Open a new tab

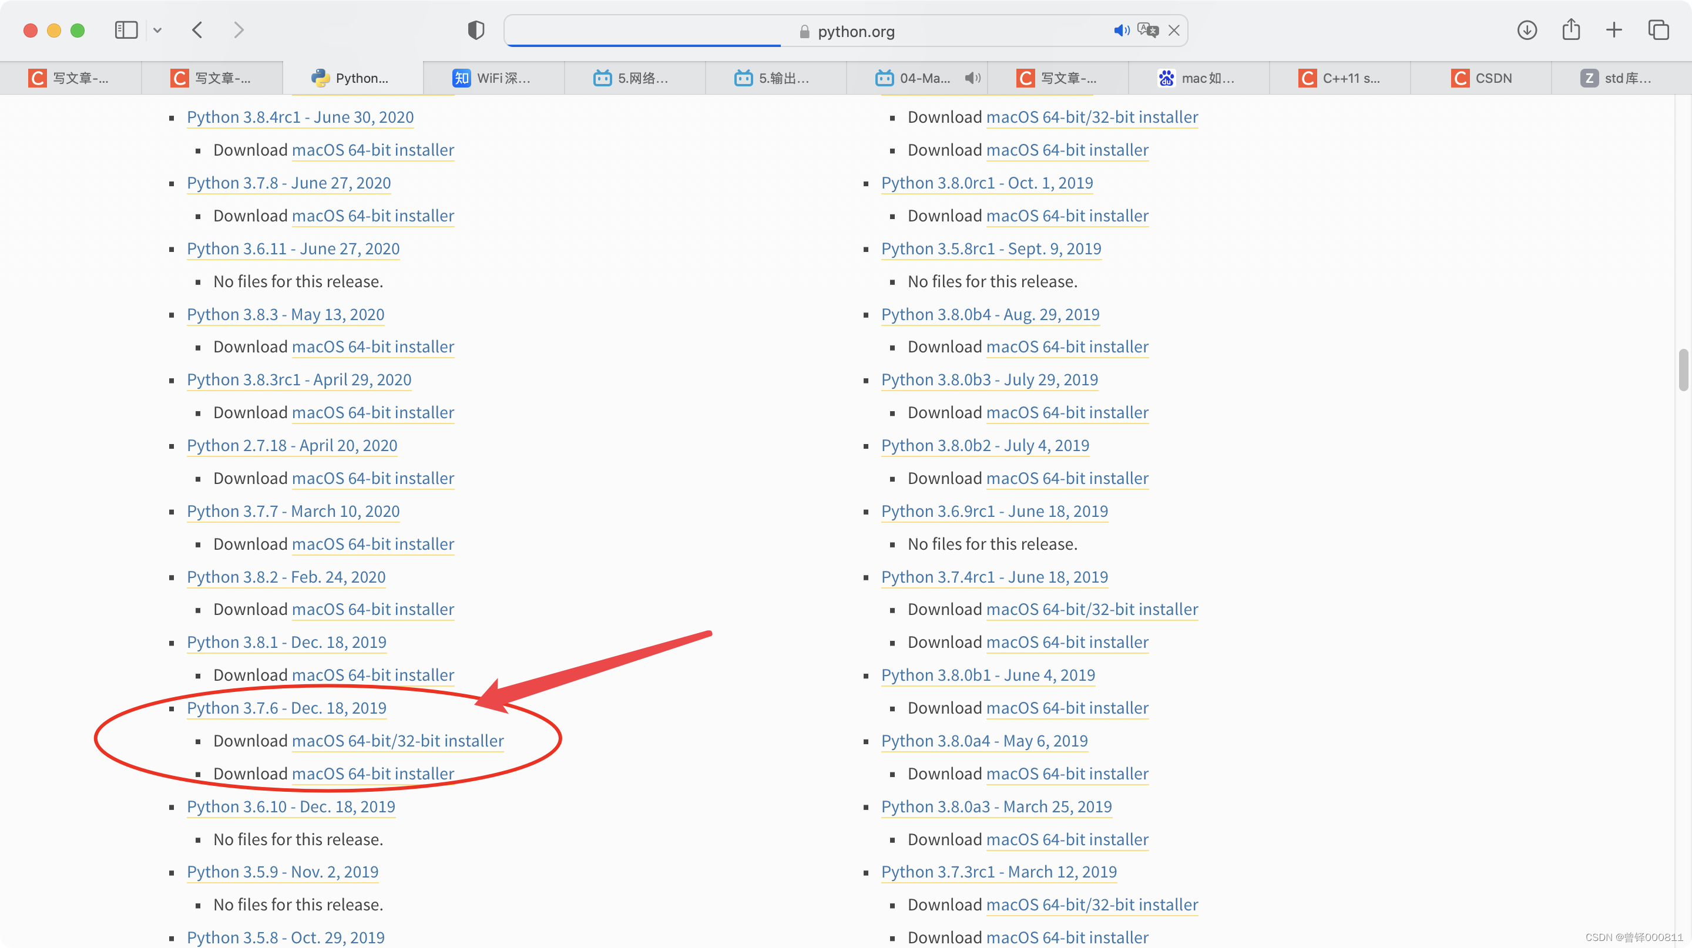pos(1614,30)
